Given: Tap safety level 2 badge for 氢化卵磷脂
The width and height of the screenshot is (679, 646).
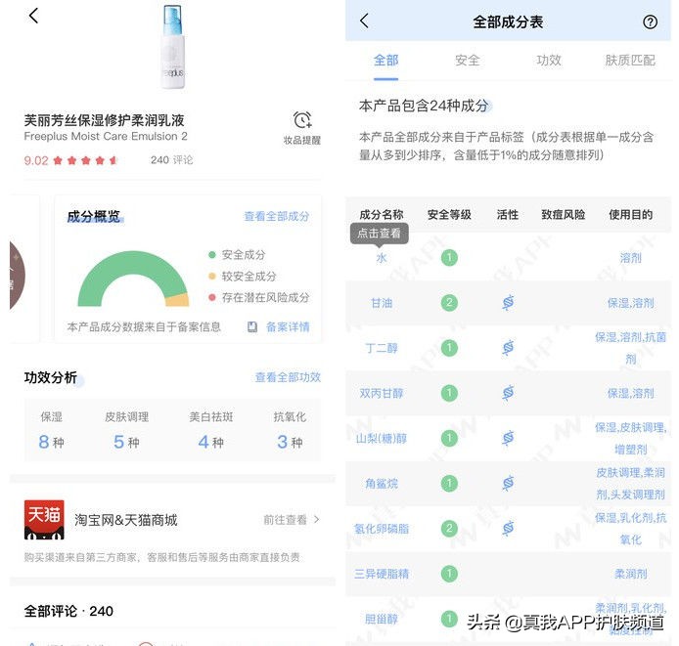Looking at the screenshot, I should (449, 528).
